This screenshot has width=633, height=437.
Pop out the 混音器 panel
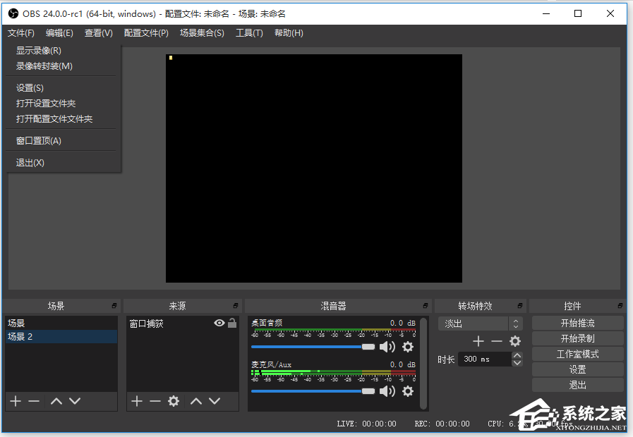(x=425, y=305)
